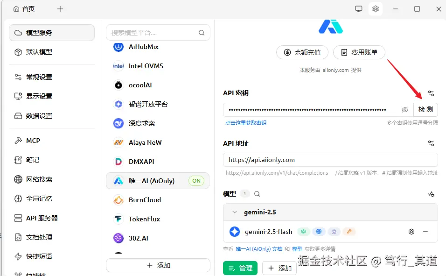446x276 pixels.
Task: Select 默认模型 in settings sidebar
Action: (52, 52)
